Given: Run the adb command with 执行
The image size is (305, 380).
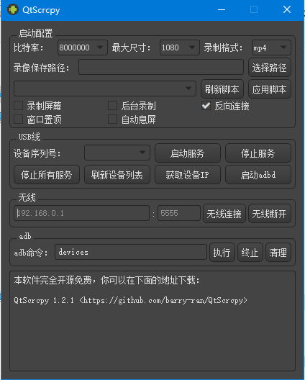Looking at the screenshot, I should pyautogui.click(x=222, y=253).
